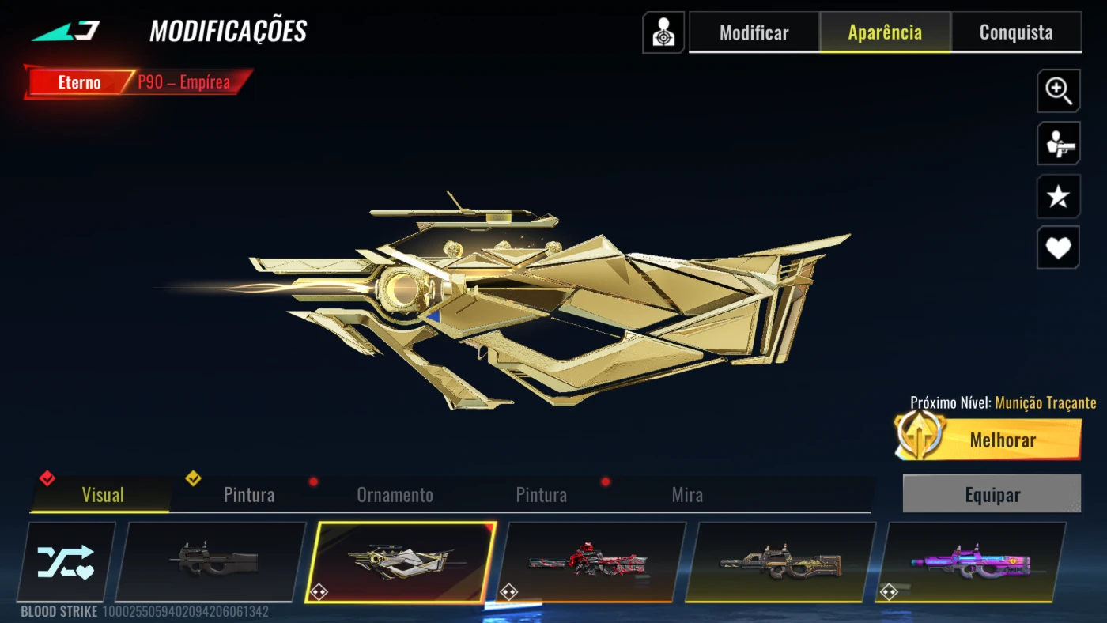Select the random shuffle skins icon
Viewport: 1107px width, 623px height.
coord(66,561)
